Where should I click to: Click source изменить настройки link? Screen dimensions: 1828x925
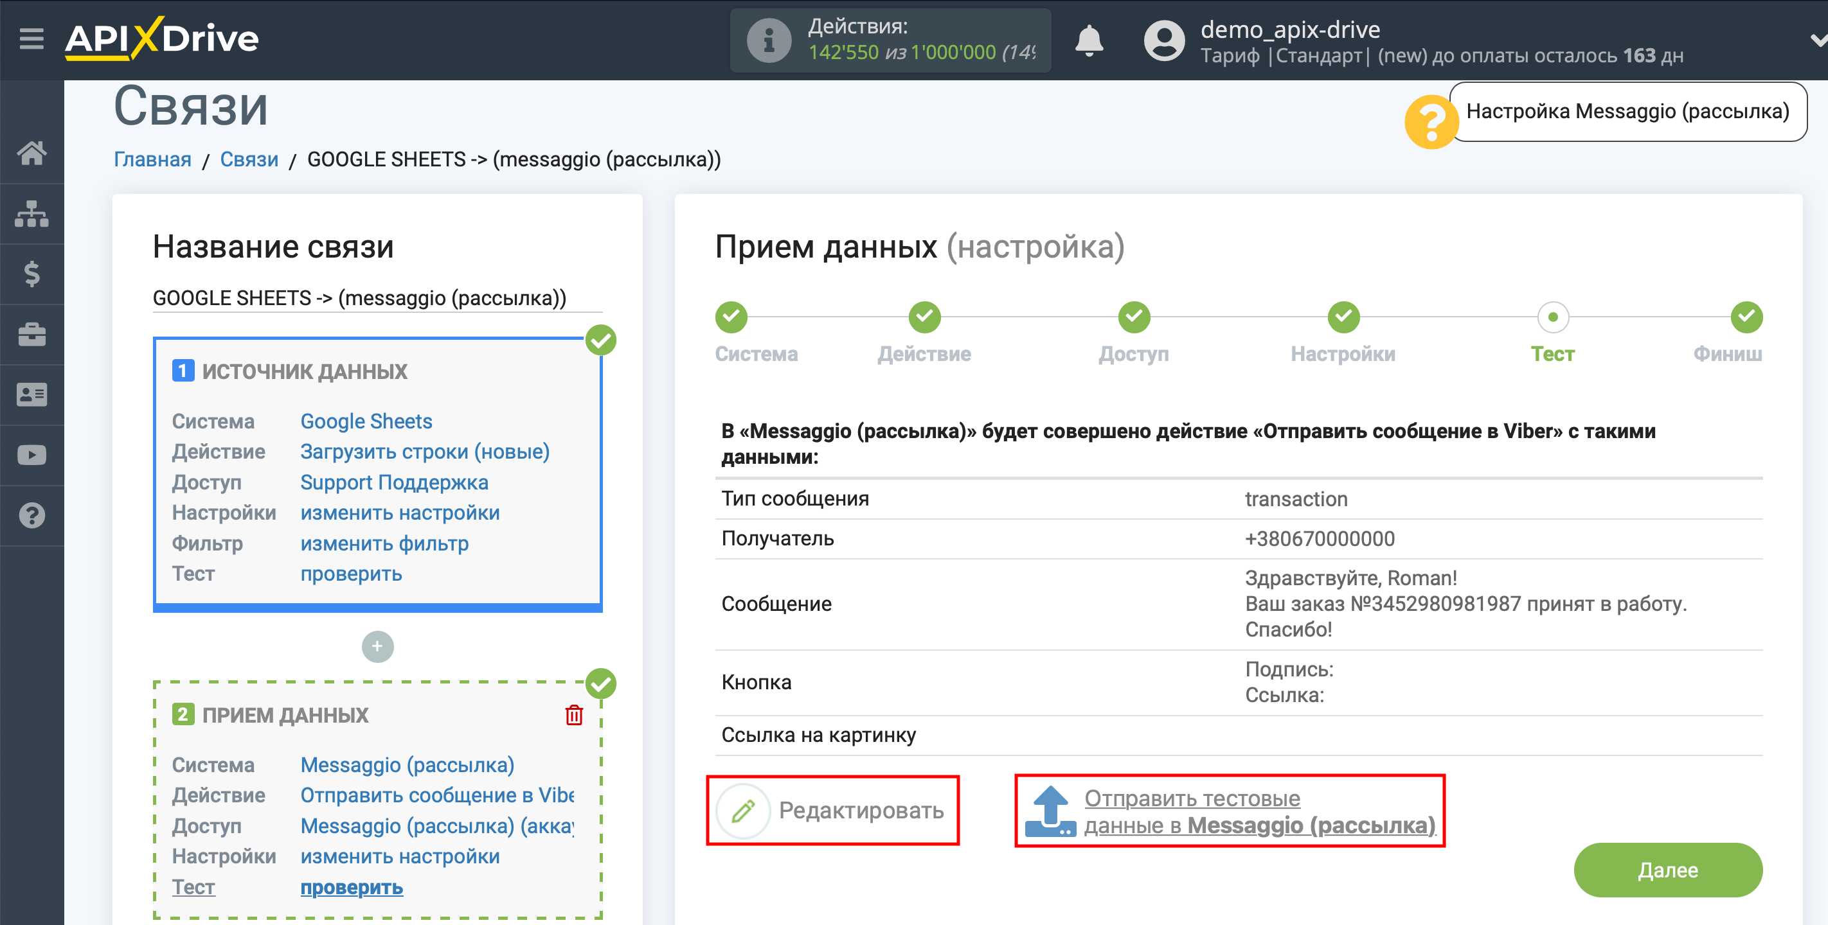coord(400,513)
